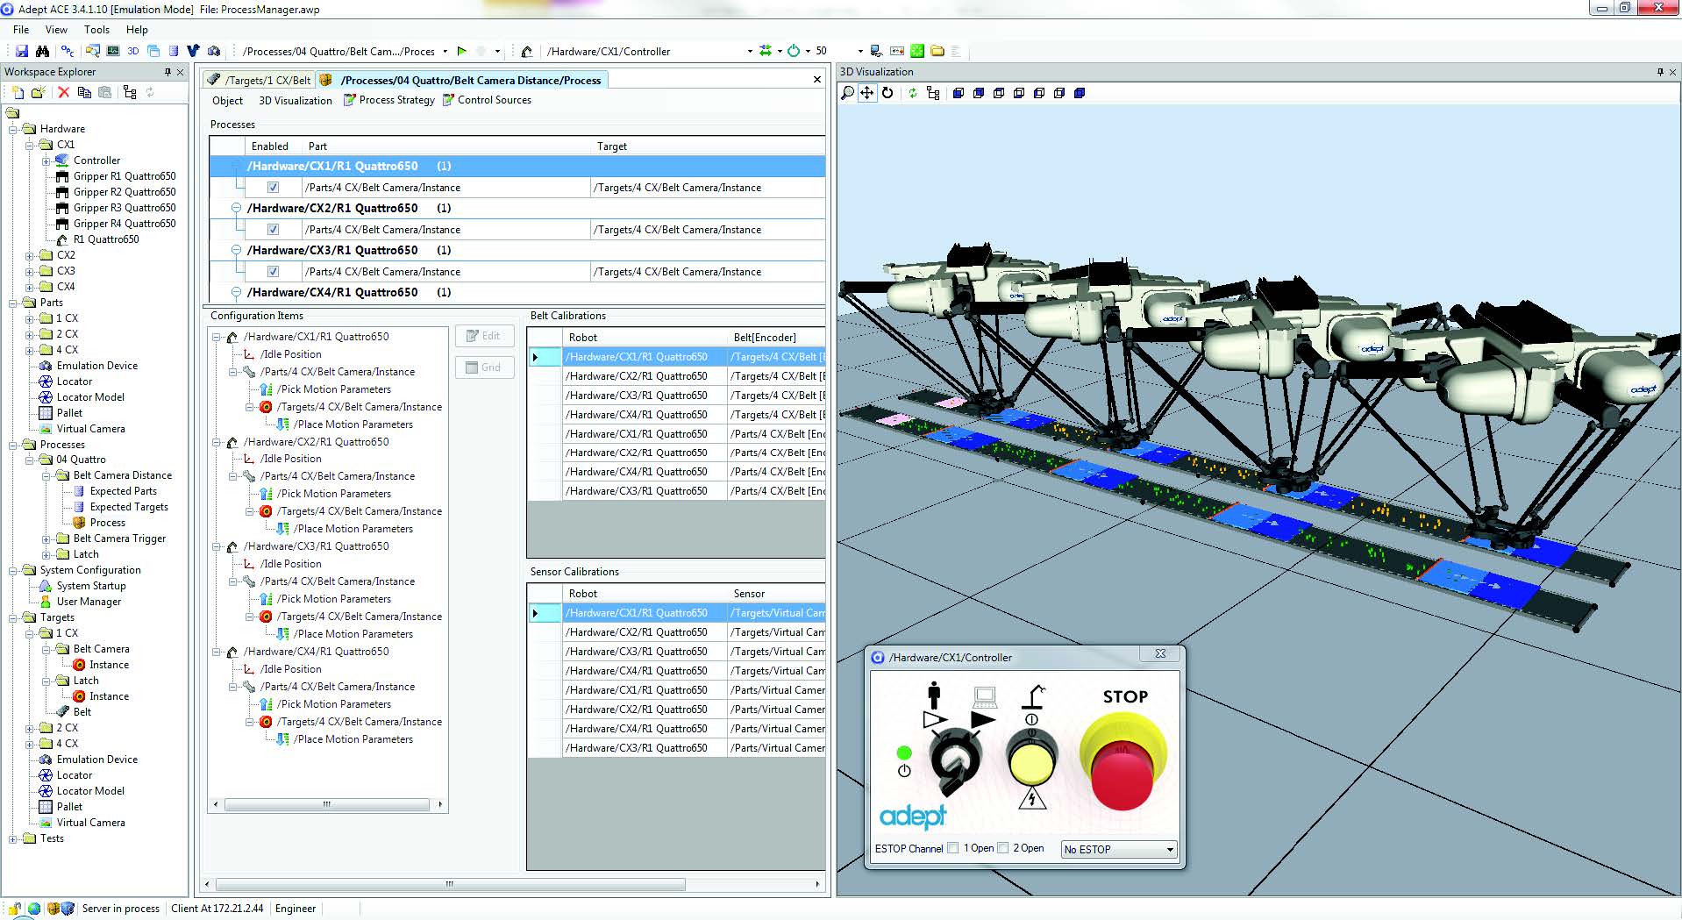The height and width of the screenshot is (920, 1682).
Task: Open the speed value 50 dropdown
Action: [860, 51]
